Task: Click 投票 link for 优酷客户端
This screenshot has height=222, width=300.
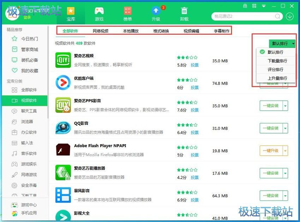Action: (x=194, y=88)
